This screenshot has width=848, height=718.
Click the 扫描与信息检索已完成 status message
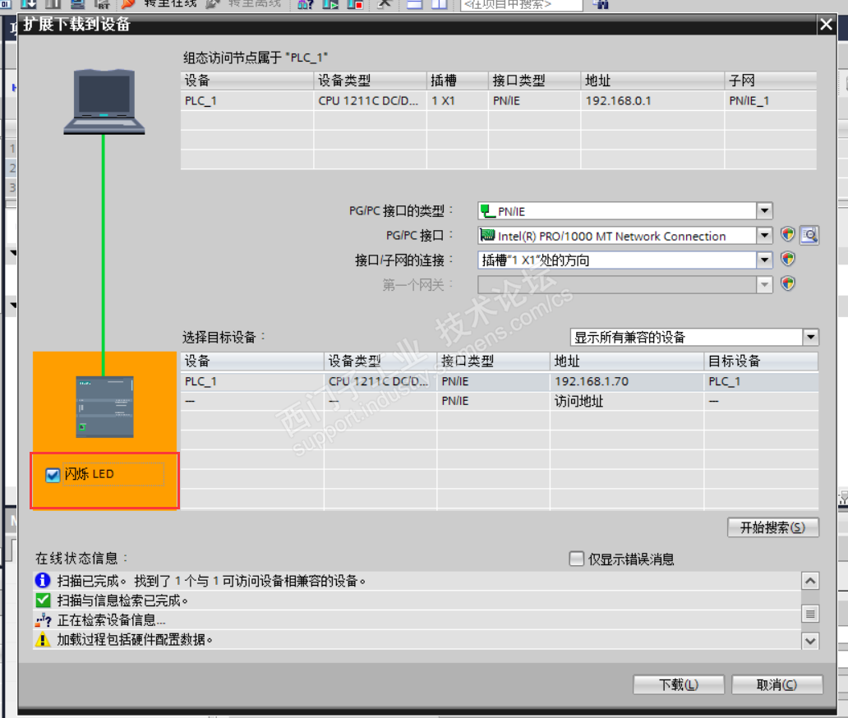pos(122,601)
